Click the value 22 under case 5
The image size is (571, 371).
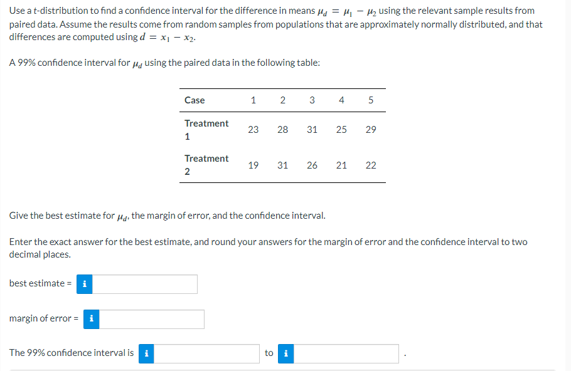click(x=371, y=165)
